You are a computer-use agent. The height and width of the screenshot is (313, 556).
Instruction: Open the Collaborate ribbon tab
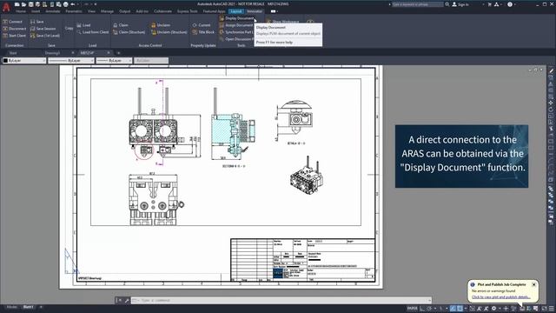pos(162,11)
